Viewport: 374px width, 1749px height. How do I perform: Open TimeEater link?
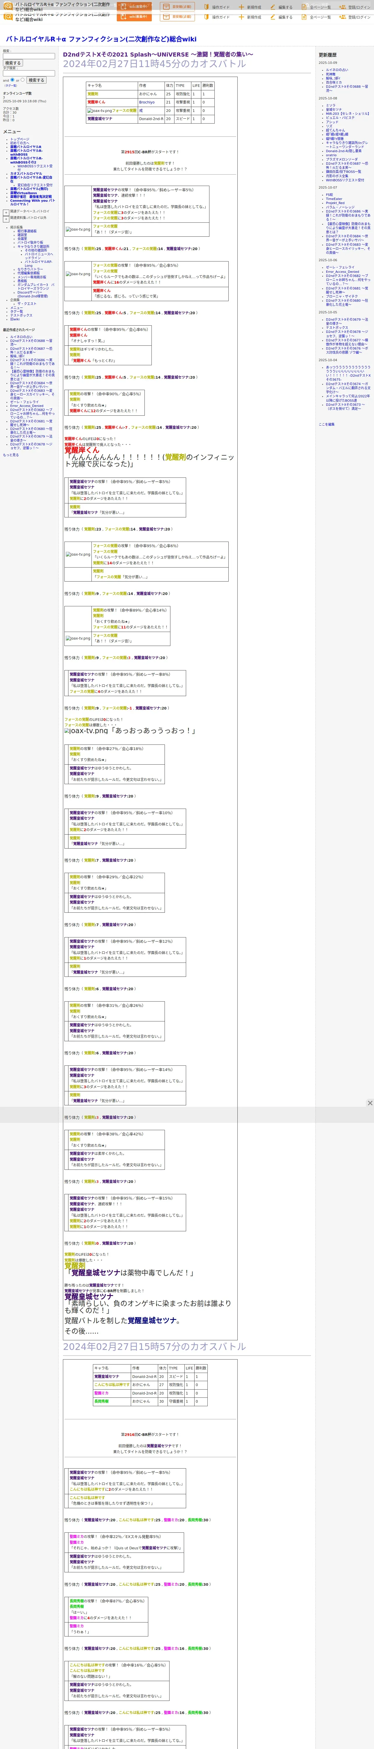coord(334,199)
